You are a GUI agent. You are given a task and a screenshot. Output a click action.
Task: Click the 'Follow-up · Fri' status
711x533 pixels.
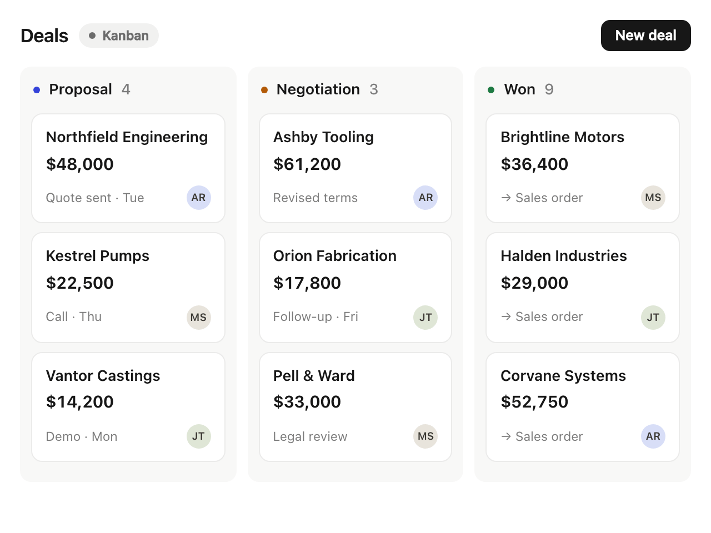coord(316,316)
